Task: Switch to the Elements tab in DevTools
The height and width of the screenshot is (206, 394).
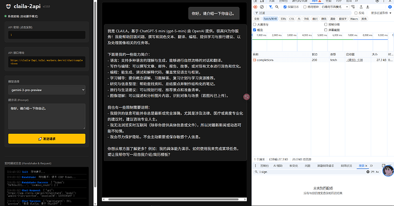Action: click(272, 1)
